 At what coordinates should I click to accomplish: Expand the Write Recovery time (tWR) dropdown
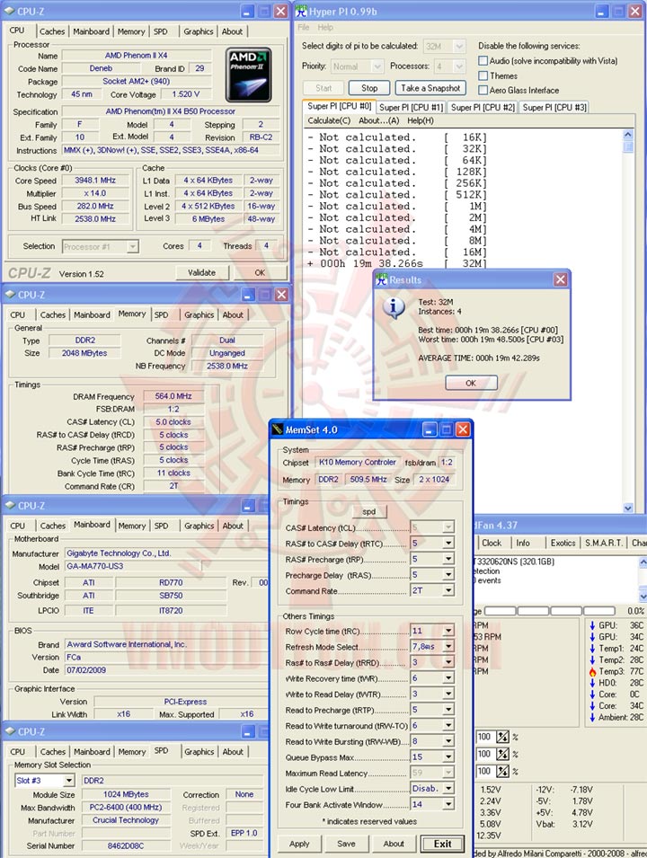click(x=448, y=678)
